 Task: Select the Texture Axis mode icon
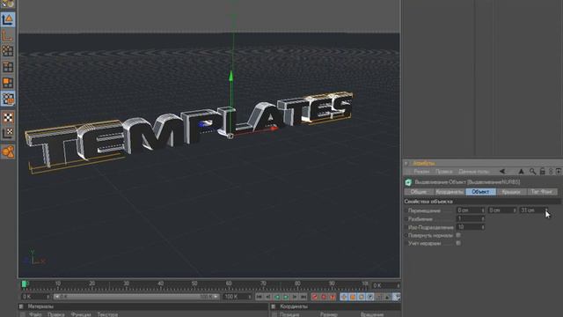pos(8,133)
